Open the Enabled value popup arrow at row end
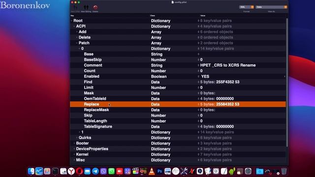Image resolution: width=315 pixels, height=177 pixels. pyautogui.click(x=284, y=77)
